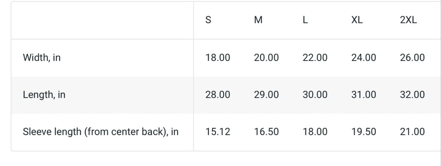441x166 pixels.
Task: Select the XL size column header
Action: (357, 20)
